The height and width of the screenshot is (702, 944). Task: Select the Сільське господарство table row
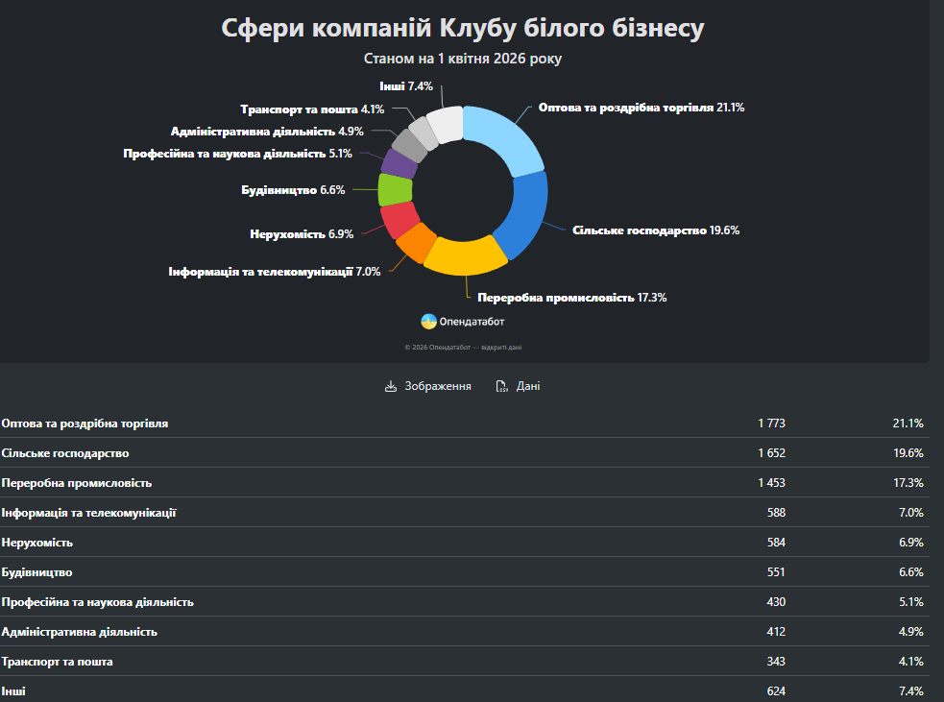[x=462, y=453]
